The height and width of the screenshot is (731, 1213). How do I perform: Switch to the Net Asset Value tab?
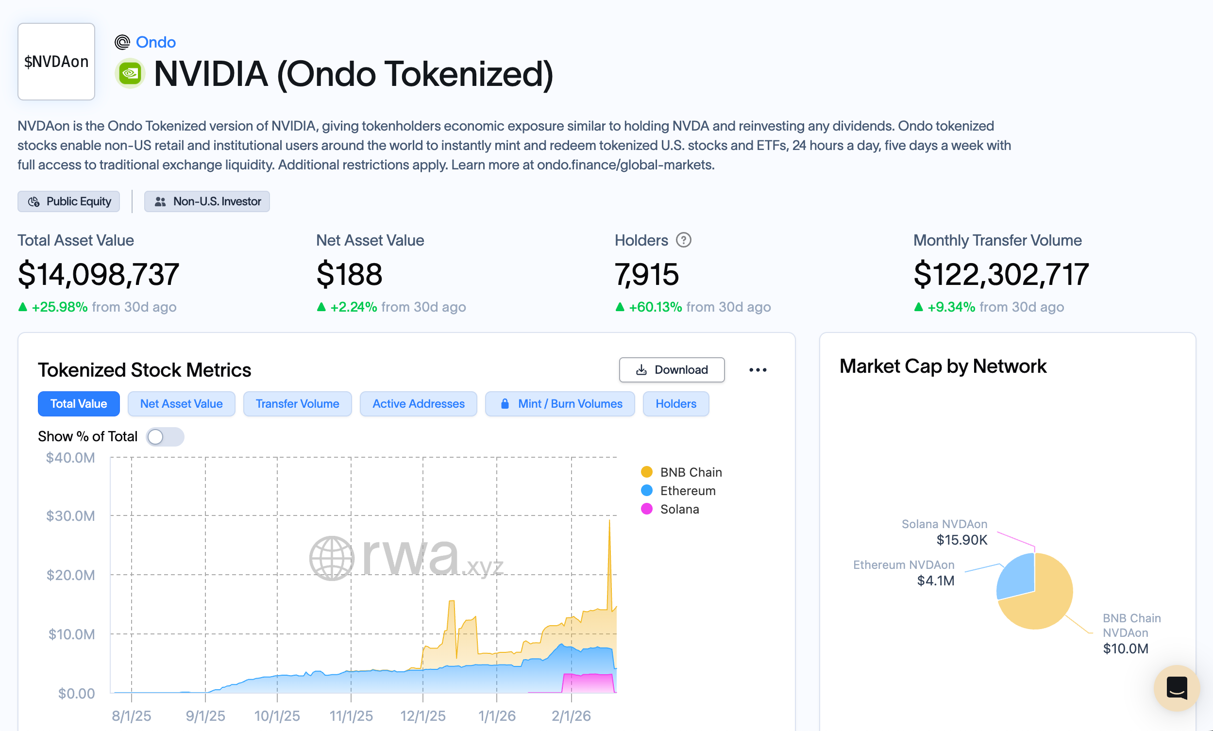point(181,404)
